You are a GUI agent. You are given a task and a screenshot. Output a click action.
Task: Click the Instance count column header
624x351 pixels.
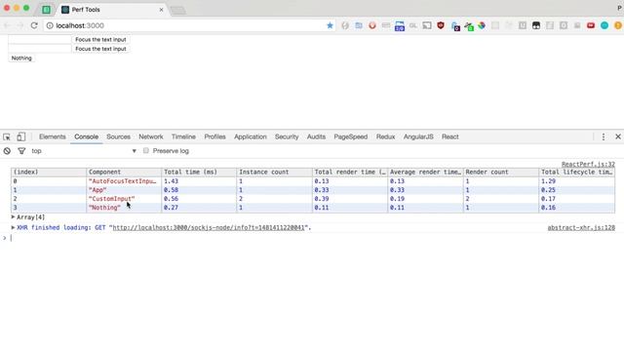click(275, 172)
